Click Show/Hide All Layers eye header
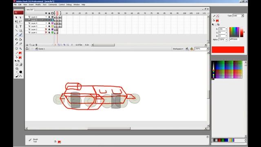The width and height of the screenshot is (261, 147). pyautogui.click(x=46, y=13)
